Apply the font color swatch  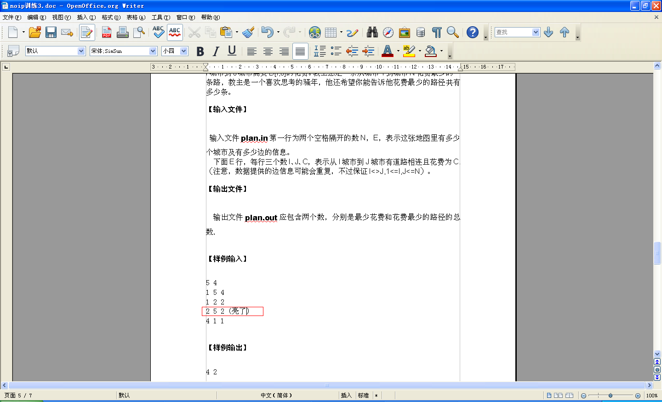click(388, 51)
